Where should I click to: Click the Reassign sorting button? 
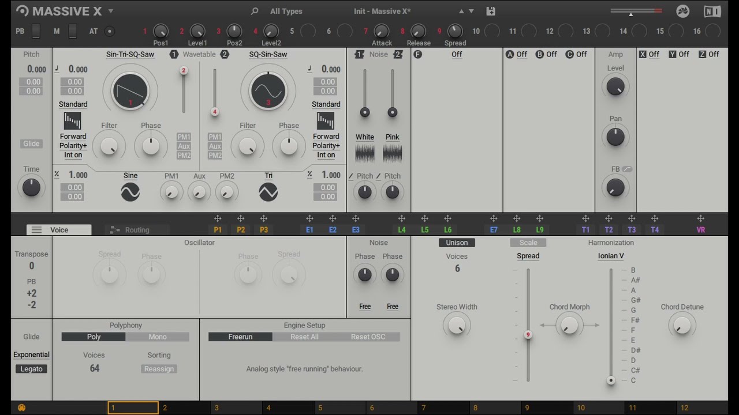tap(159, 369)
